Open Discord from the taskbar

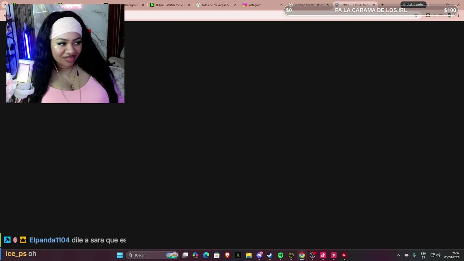tap(259, 255)
